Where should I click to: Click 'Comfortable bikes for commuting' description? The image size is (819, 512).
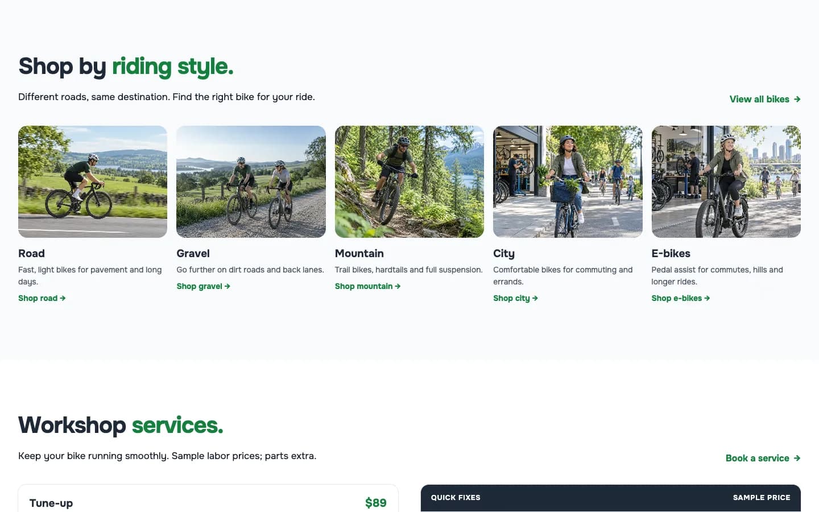tap(563, 275)
